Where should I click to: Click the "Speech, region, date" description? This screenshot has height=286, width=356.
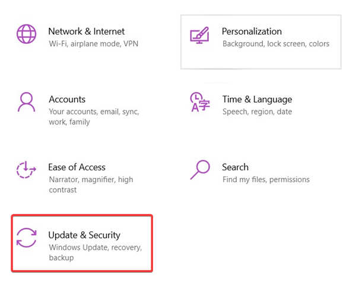[256, 112]
